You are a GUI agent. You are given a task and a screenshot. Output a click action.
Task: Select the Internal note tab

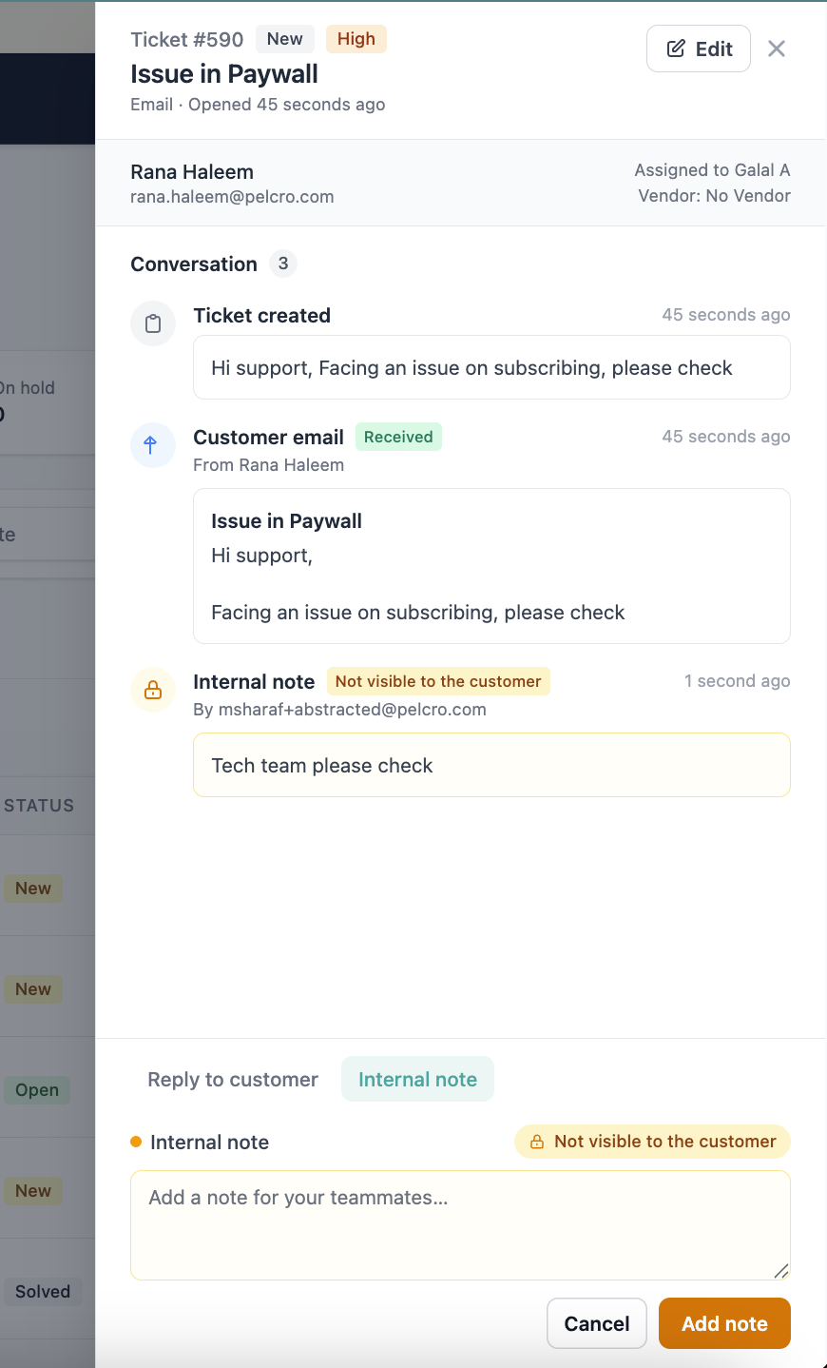tap(418, 1080)
